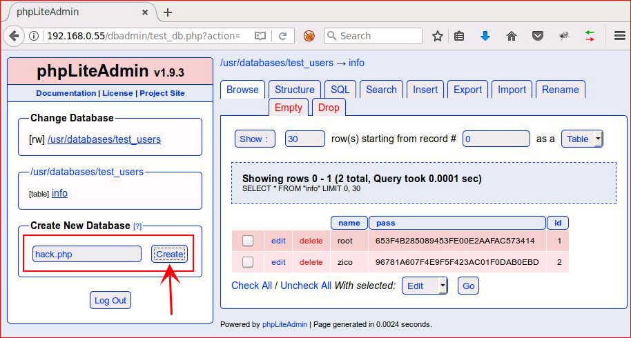631x338 pixels.
Task: Open the NoScript blocked-scripts icon
Action: point(309,36)
